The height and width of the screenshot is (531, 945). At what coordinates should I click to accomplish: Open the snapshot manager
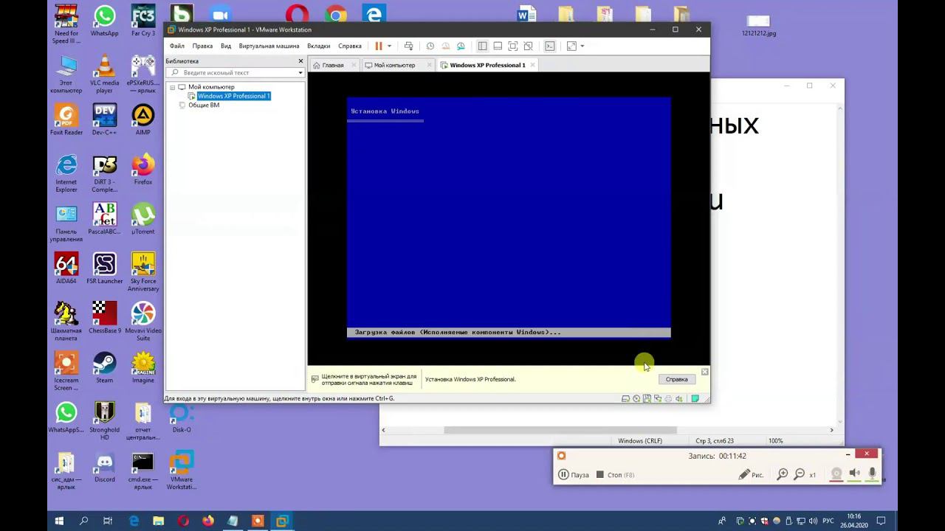click(x=461, y=46)
